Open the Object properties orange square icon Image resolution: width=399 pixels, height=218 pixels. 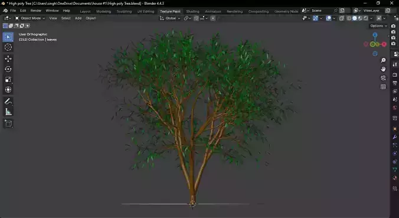pos(395,129)
